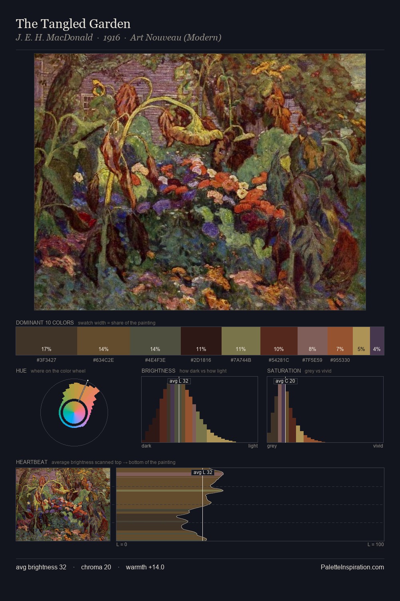
Task: Click the hex code #54281C label
Action: click(279, 360)
